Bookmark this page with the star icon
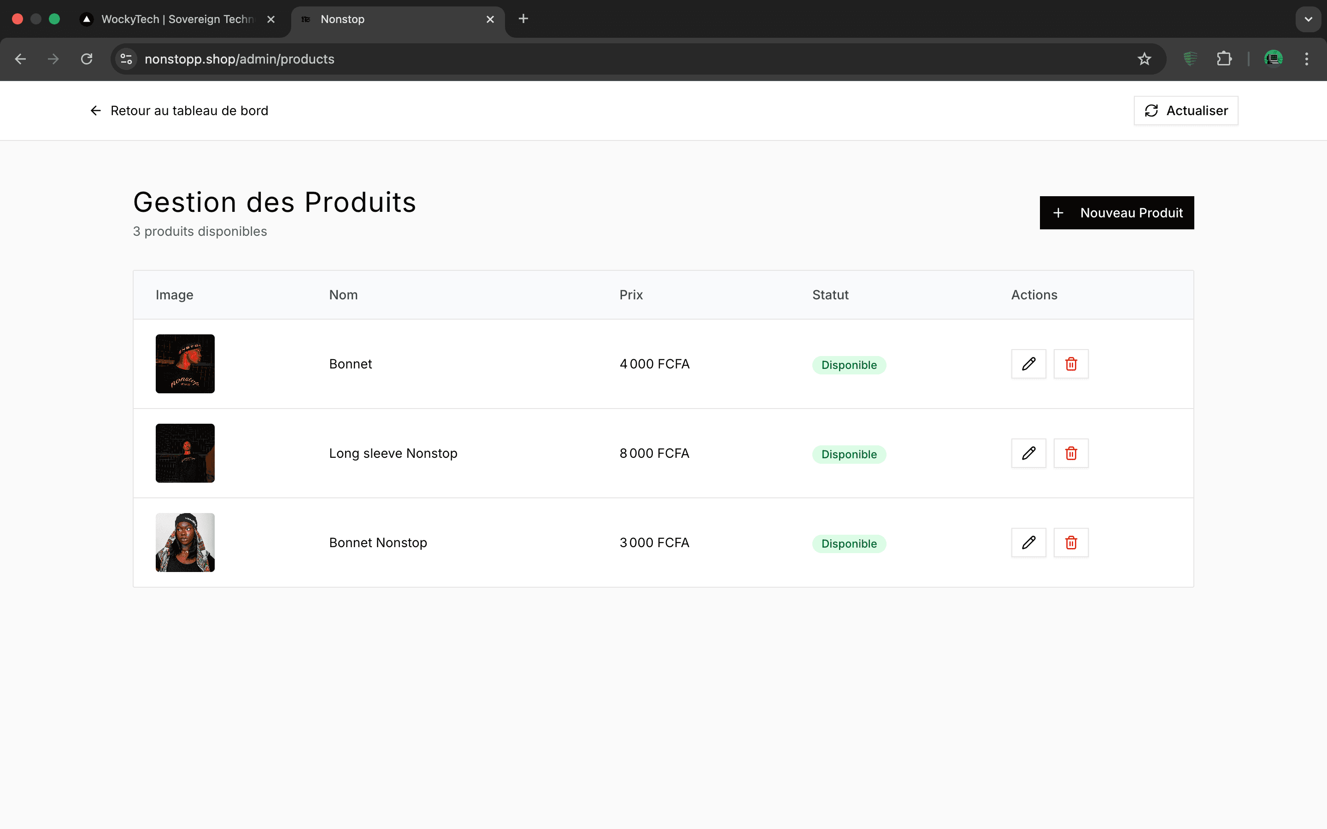 1144,59
